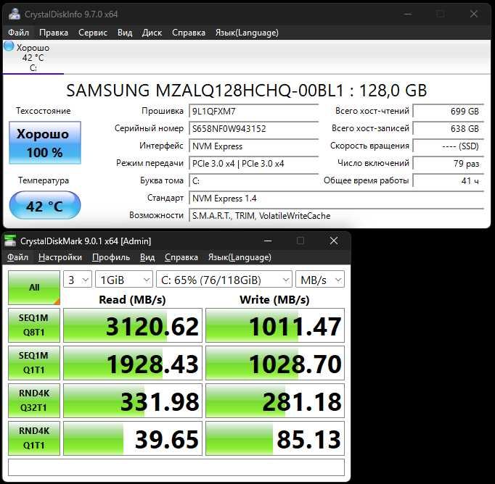Click the firmware field 9L1QFXM7
Image resolution: width=495 pixels, height=484 pixels.
click(x=254, y=112)
